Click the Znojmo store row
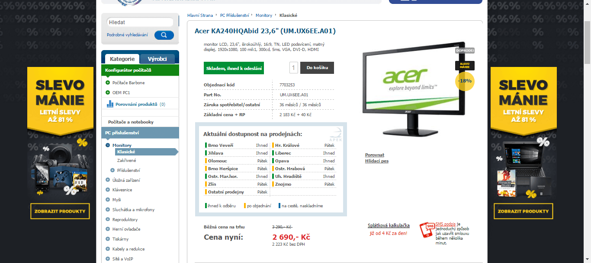Image resolution: width=591 pixels, height=263 pixels. point(303,184)
